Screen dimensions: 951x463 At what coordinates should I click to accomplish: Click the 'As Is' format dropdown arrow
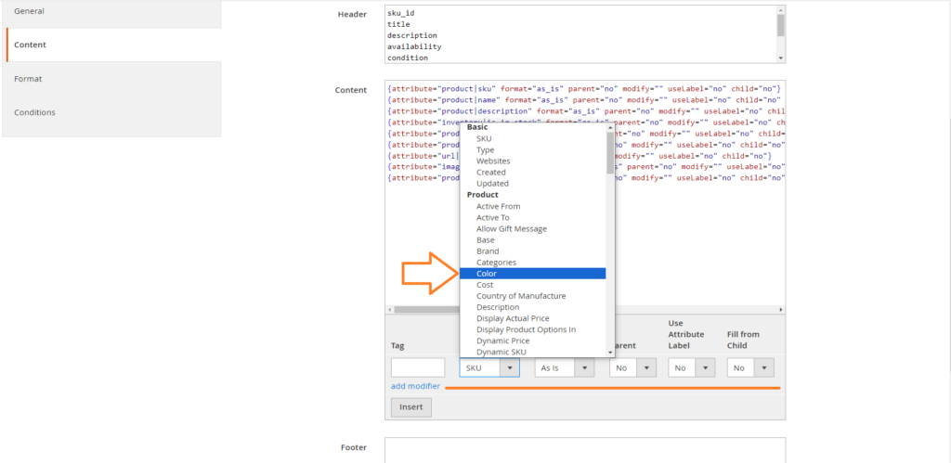coord(584,368)
